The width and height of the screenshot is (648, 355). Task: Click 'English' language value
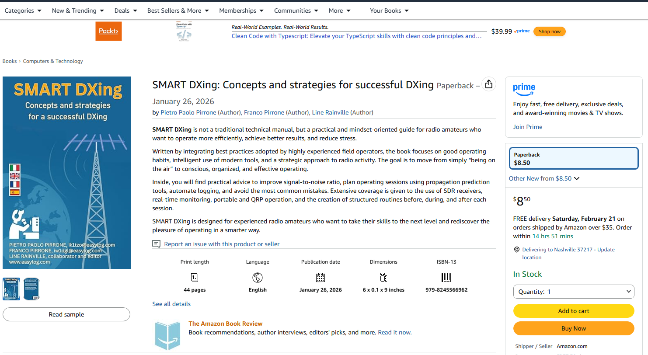coord(258,290)
